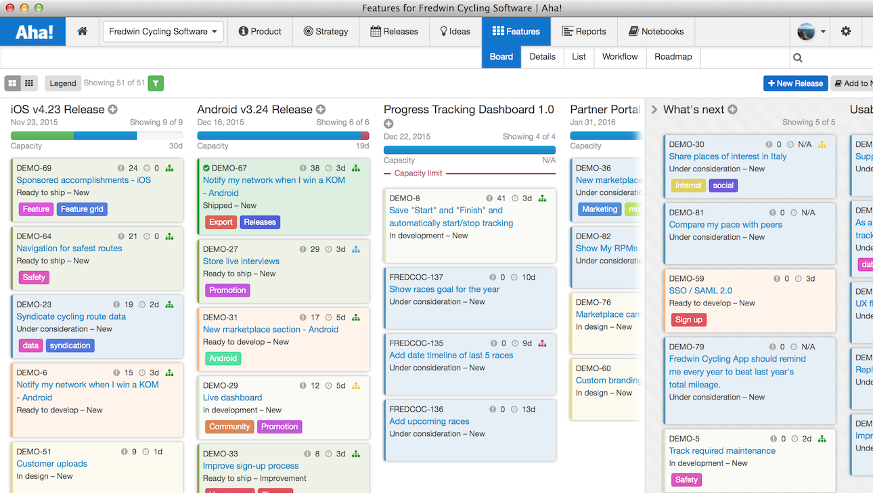Click green hierarchy icon on DEMO-8 card
Image resolution: width=873 pixels, height=493 pixels.
pos(542,198)
